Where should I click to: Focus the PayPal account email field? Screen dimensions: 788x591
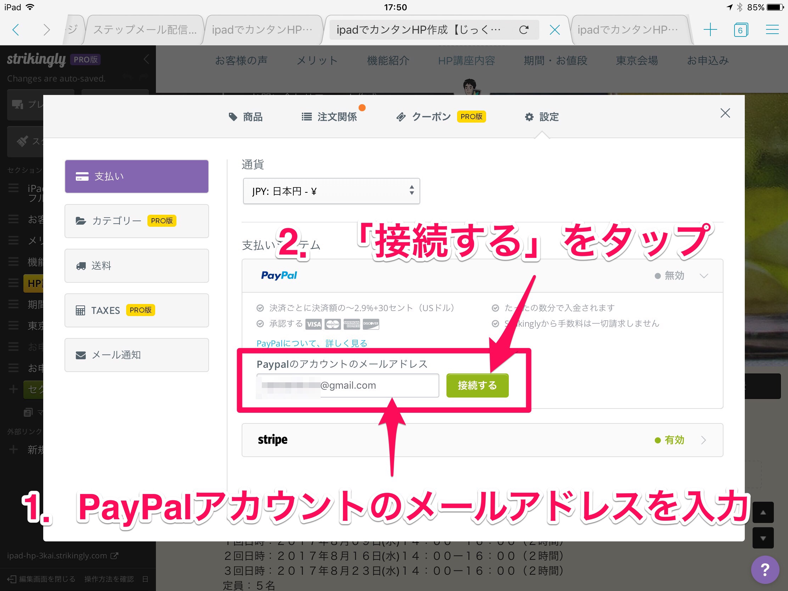tap(348, 385)
